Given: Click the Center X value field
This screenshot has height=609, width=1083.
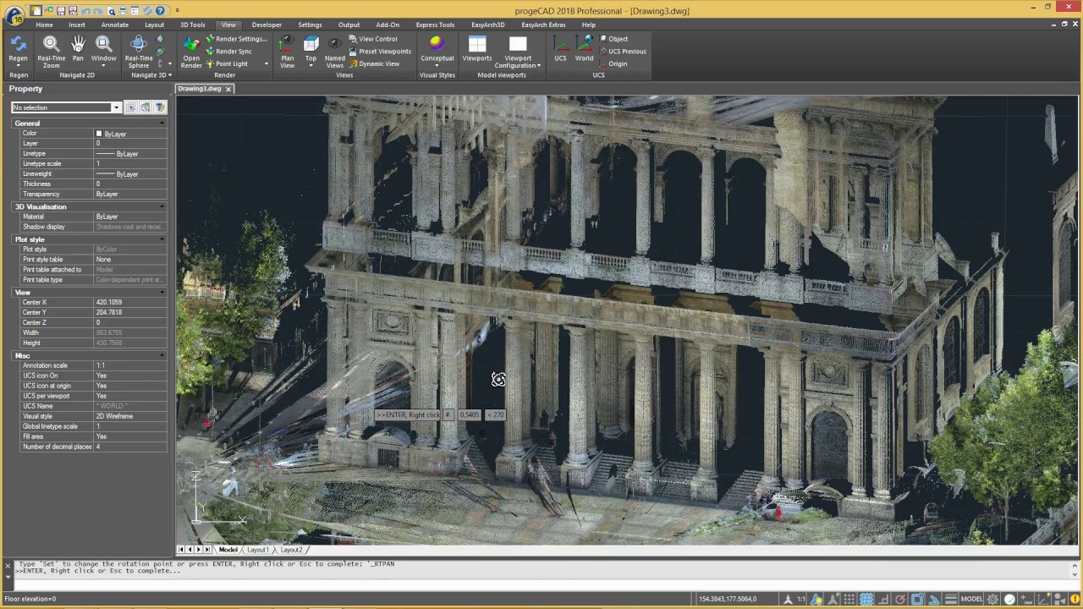Looking at the screenshot, I should pyautogui.click(x=130, y=302).
